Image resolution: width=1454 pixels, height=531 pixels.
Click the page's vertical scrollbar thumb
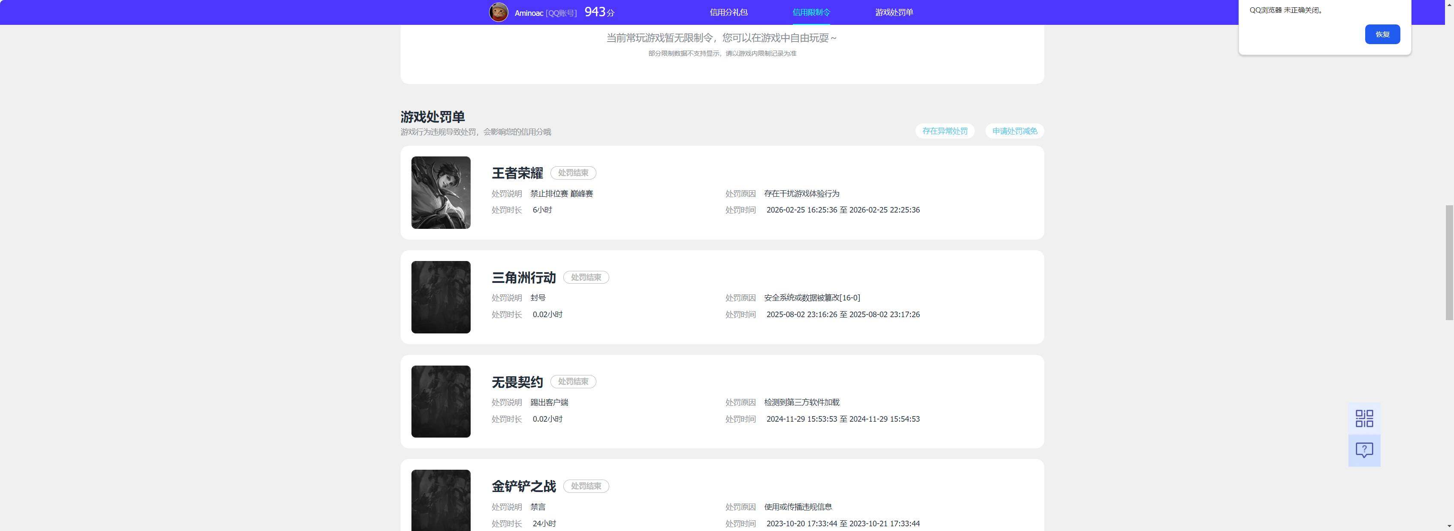pyautogui.click(x=1449, y=263)
